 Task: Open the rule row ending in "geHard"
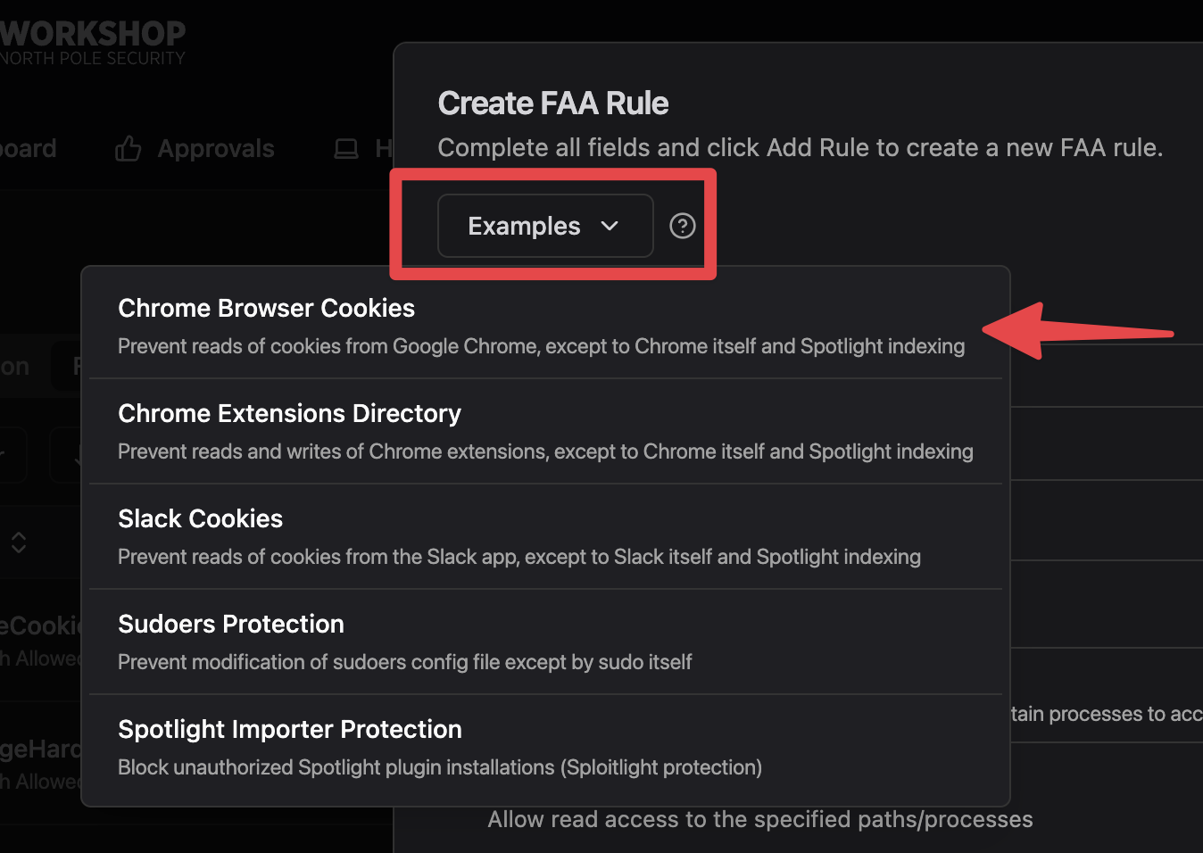[x=40, y=749]
